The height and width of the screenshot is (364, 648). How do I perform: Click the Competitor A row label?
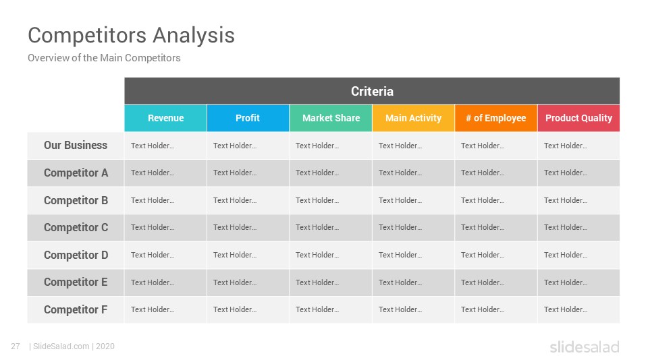(76, 173)
